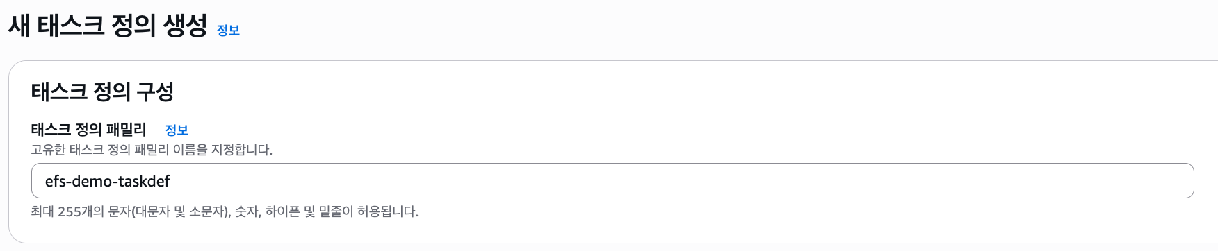Screen dimensions: 1218x251
Task: Click the 태스크 정의 패밀리 field label
Action: (89, 130)
